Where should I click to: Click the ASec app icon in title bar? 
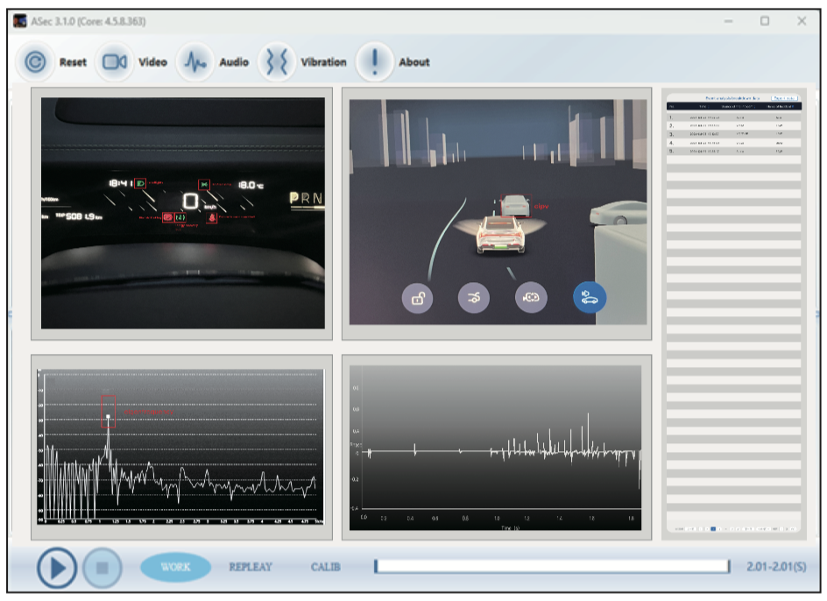point(20,21)
